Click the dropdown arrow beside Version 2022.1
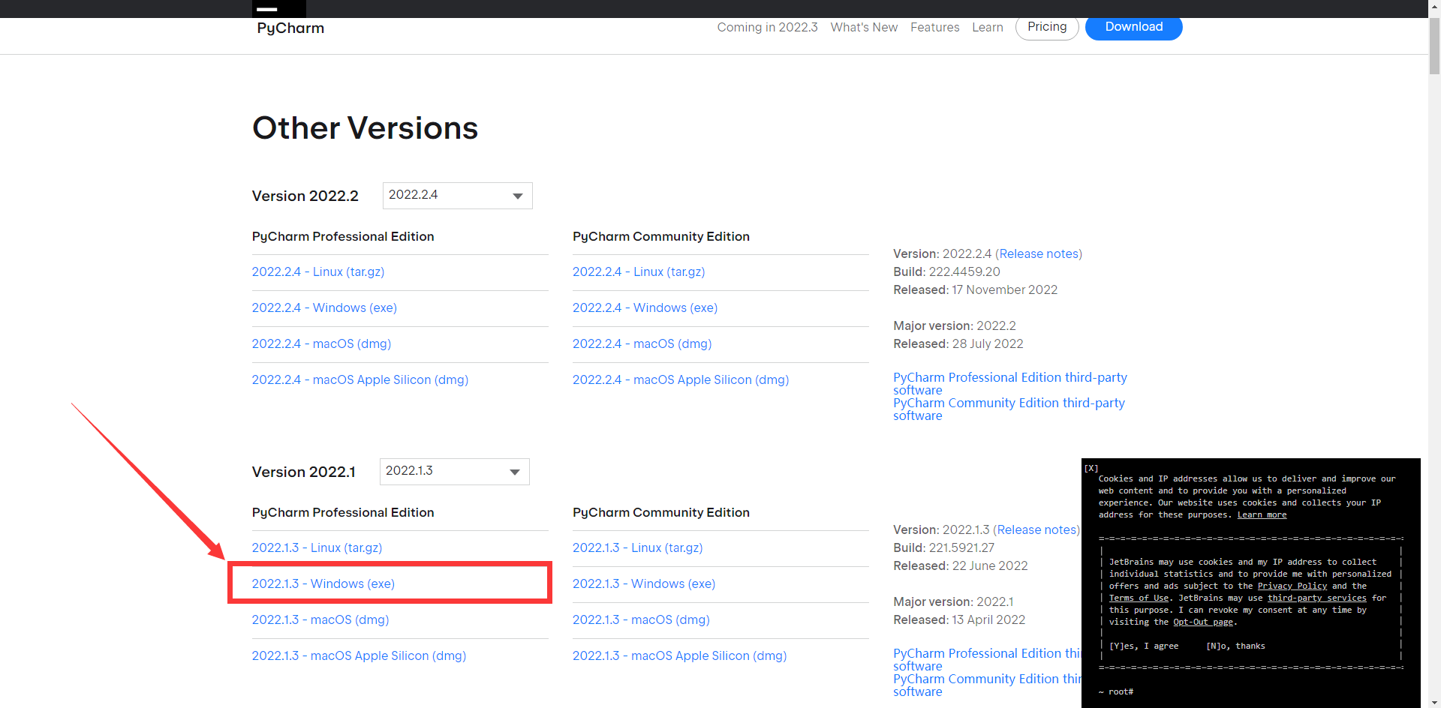 tap(515, 472)
